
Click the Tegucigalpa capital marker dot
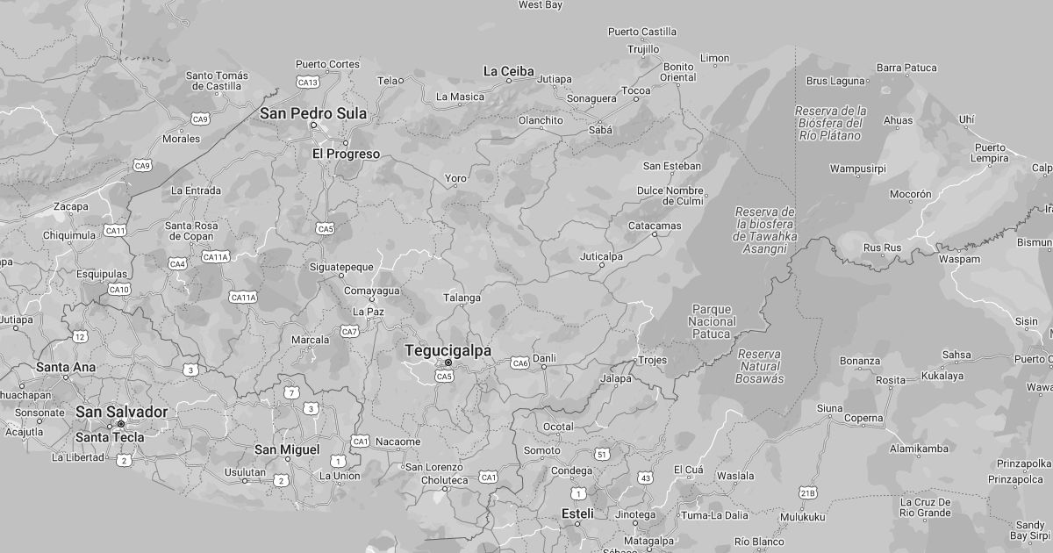448,363
